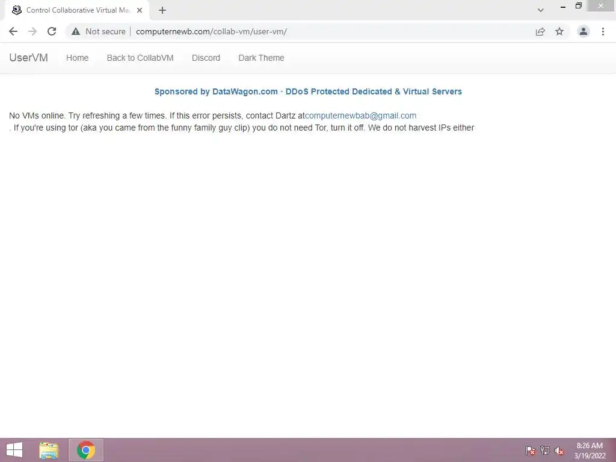Screen dimensions: 616x462
Task: Open the Windows Start button
Action: tap(14, 450)
